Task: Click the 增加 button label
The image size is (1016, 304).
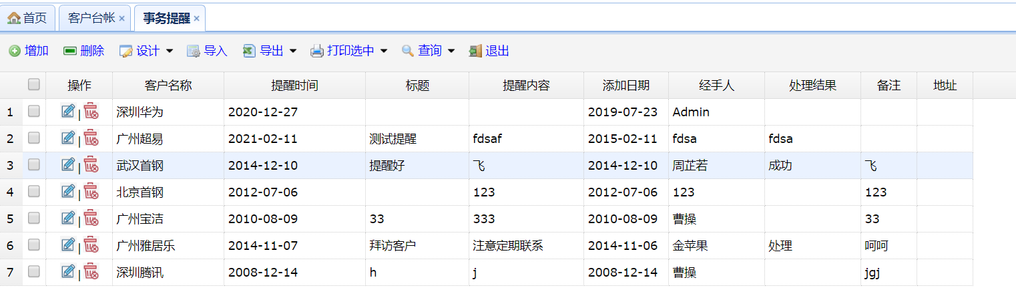Action: 37,51
